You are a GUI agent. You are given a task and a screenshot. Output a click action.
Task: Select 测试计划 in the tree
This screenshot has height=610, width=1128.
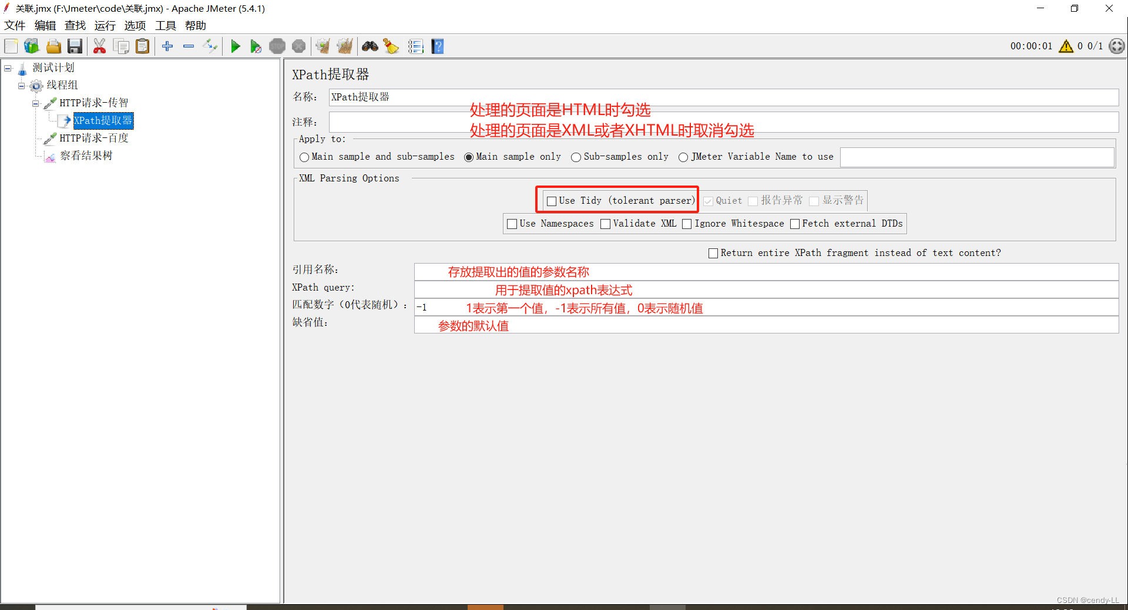pyautogui.click(x=53, y=68)
